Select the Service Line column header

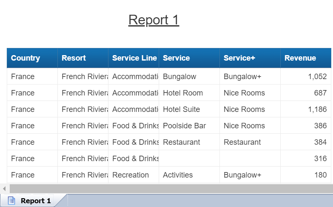coord(134,58)
